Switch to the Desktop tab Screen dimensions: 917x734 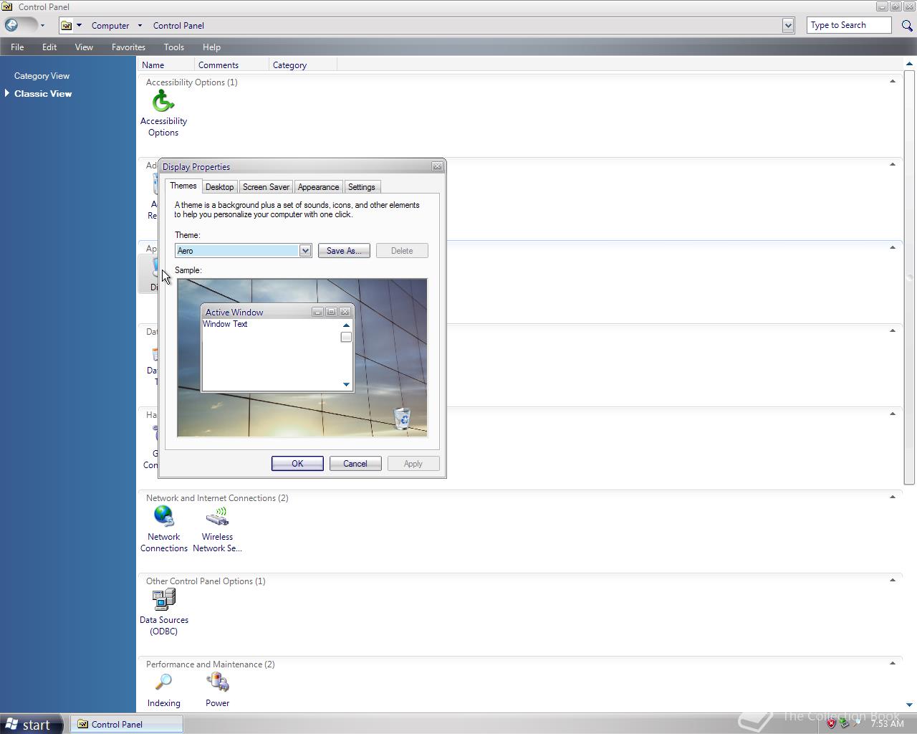219,187
